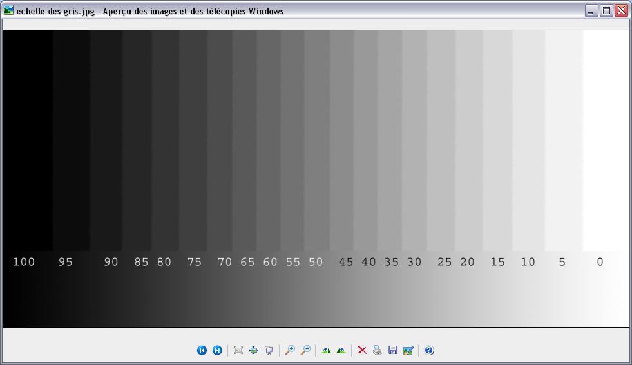Click the '100' gray scale label
Viewport: 632px width, 365px height.
pyautogui.click(x=24, y=262)
